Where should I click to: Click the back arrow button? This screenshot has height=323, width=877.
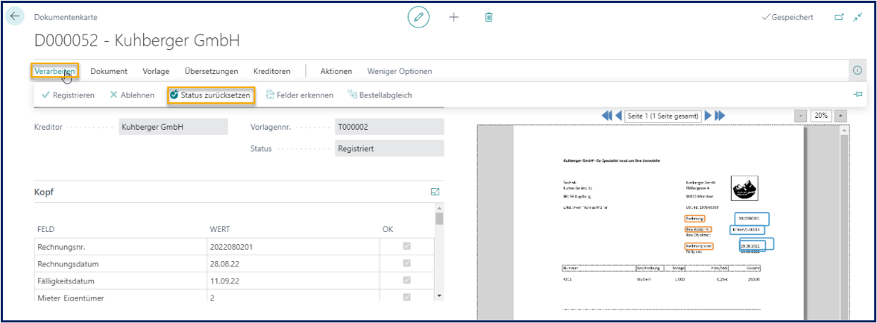pos(16,16)
